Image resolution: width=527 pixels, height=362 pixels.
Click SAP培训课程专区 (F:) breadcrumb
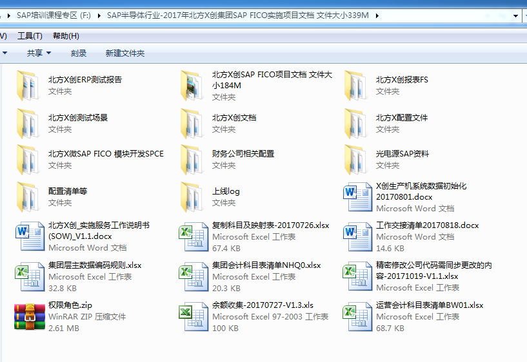(x=54, y=15)
